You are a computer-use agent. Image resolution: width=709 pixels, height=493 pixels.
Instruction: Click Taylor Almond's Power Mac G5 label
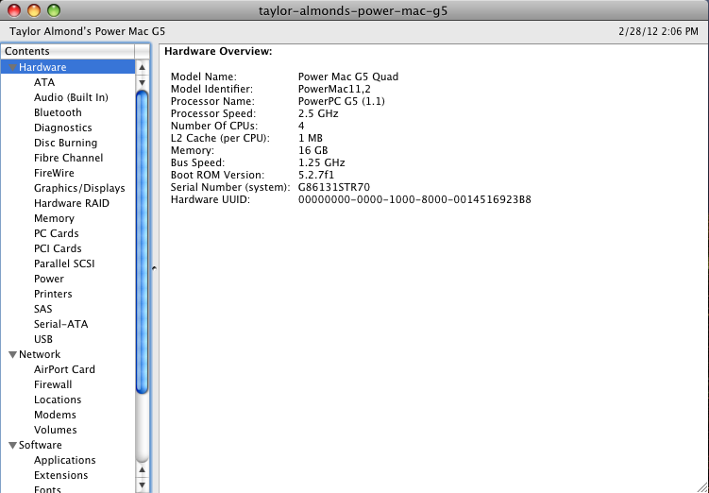[x=87, y=31]
